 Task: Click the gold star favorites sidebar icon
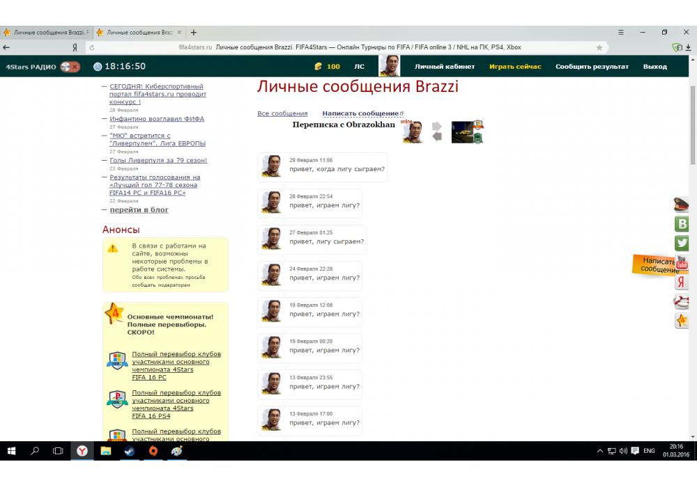click(682, 321)
